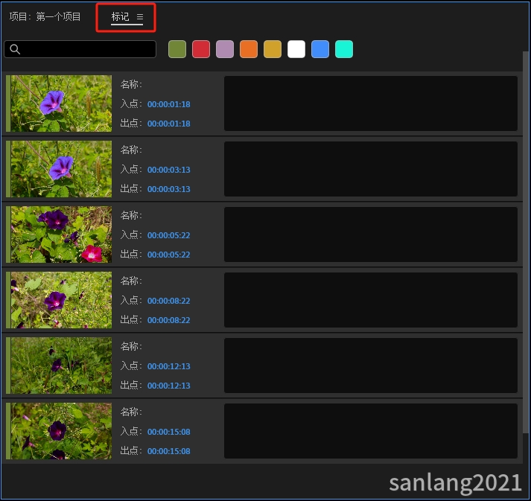Click 出点 timecode 00:00:05:22
The image size is (531, 501).
[168, 255]
